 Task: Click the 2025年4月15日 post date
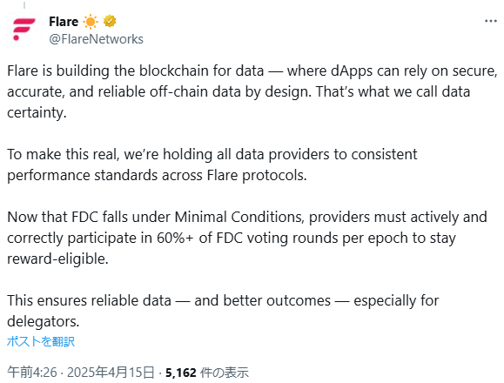[111, 373]
